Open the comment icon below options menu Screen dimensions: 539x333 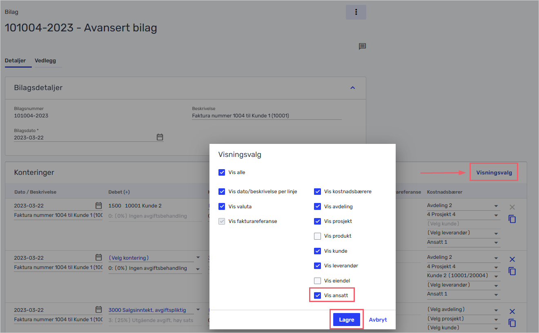point(362,46)
